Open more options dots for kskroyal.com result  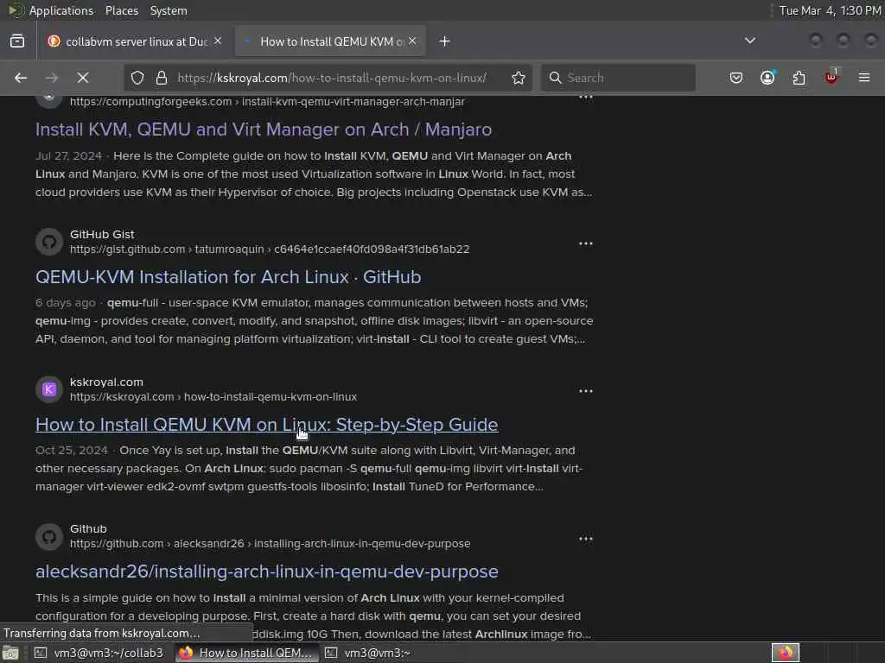click(586, 391)
